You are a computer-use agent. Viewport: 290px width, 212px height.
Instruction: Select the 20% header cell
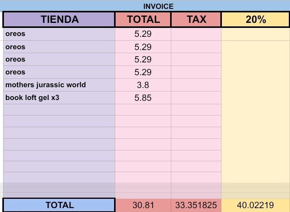click(255, 19)
